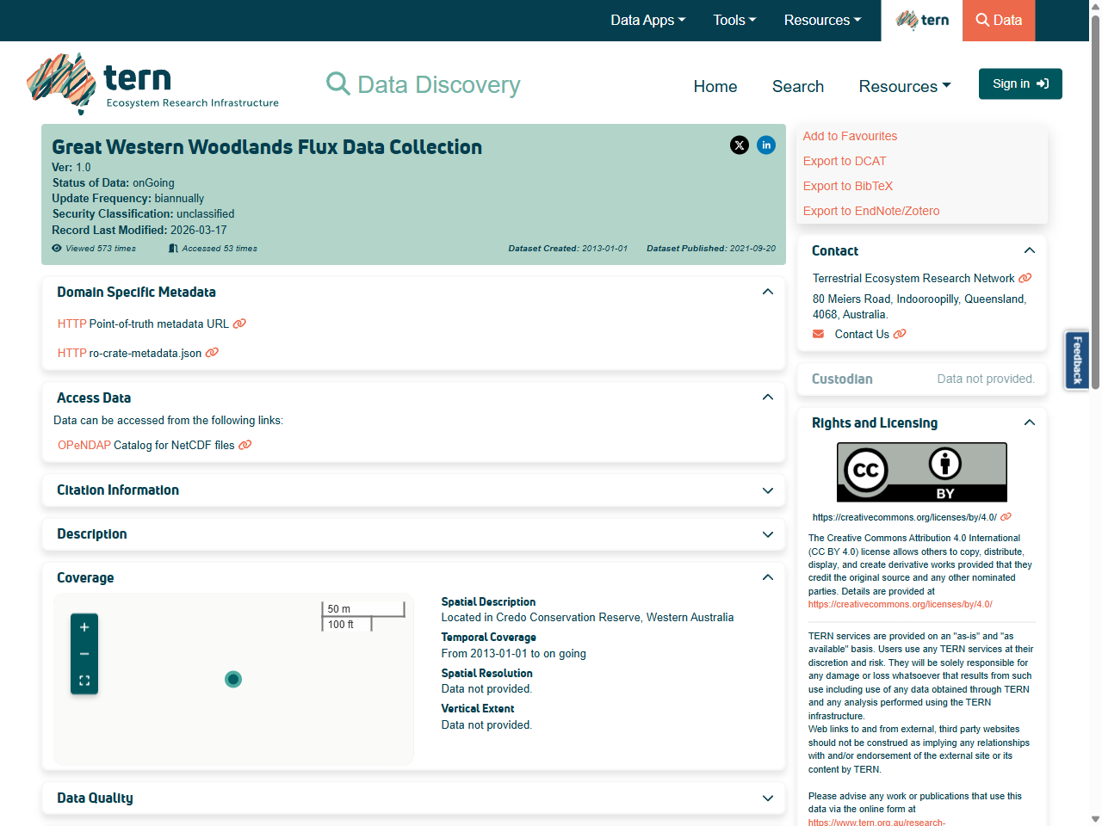Click Dataset Created: 2013-01-01 text
The width and height of the screenshot is (1102, 826).
tap(568, 248)
